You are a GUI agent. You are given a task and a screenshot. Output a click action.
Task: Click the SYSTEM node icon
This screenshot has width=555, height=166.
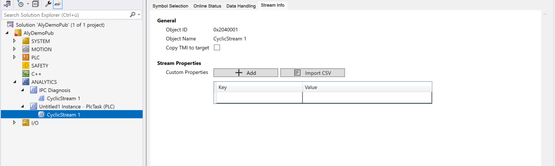[25, 41]
